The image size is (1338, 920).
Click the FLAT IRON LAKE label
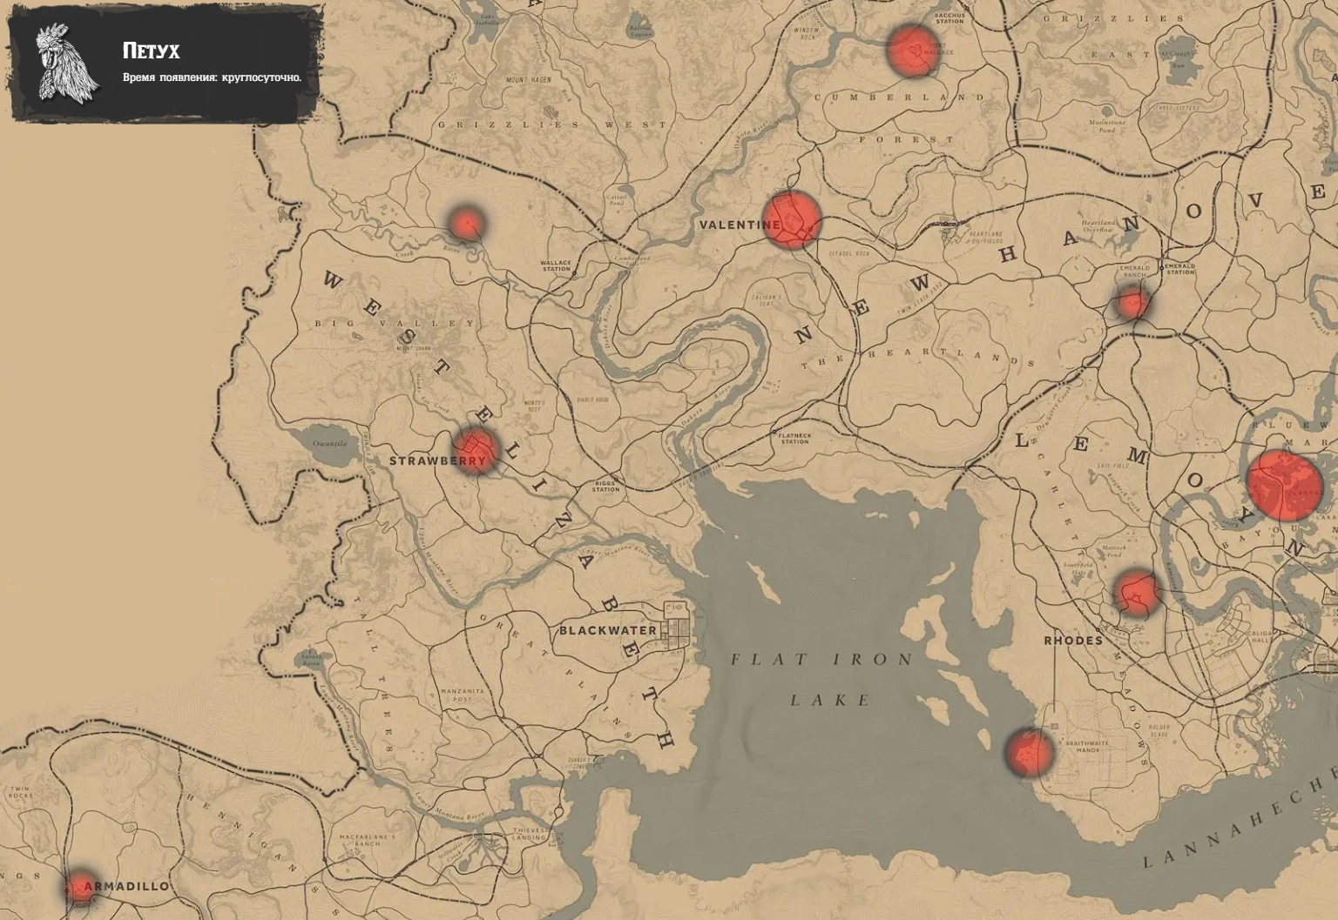tap(822, 679)
